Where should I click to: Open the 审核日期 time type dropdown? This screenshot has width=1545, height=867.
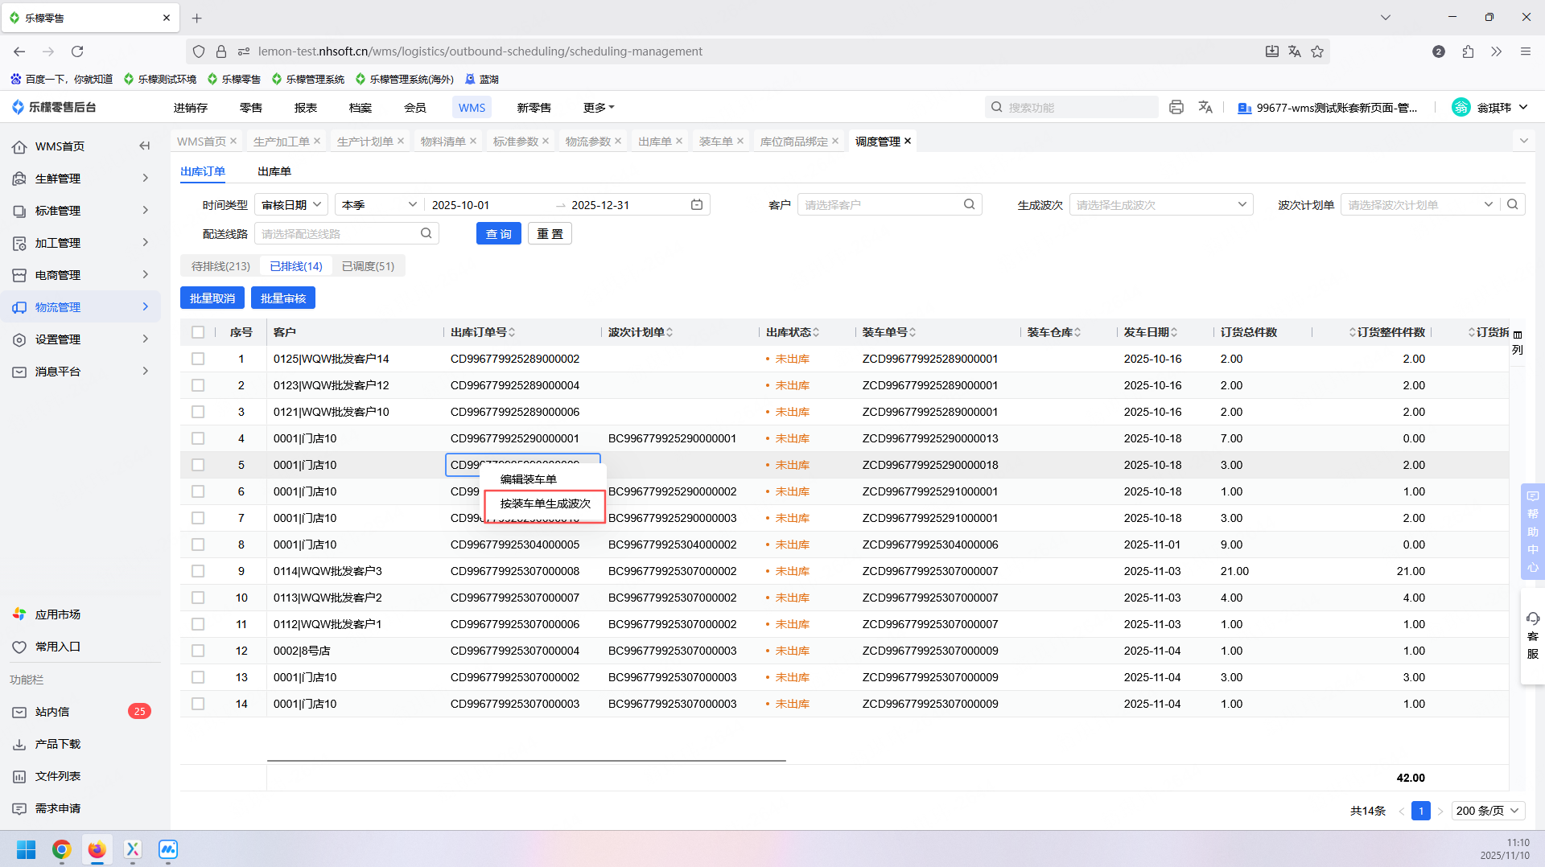291,205
